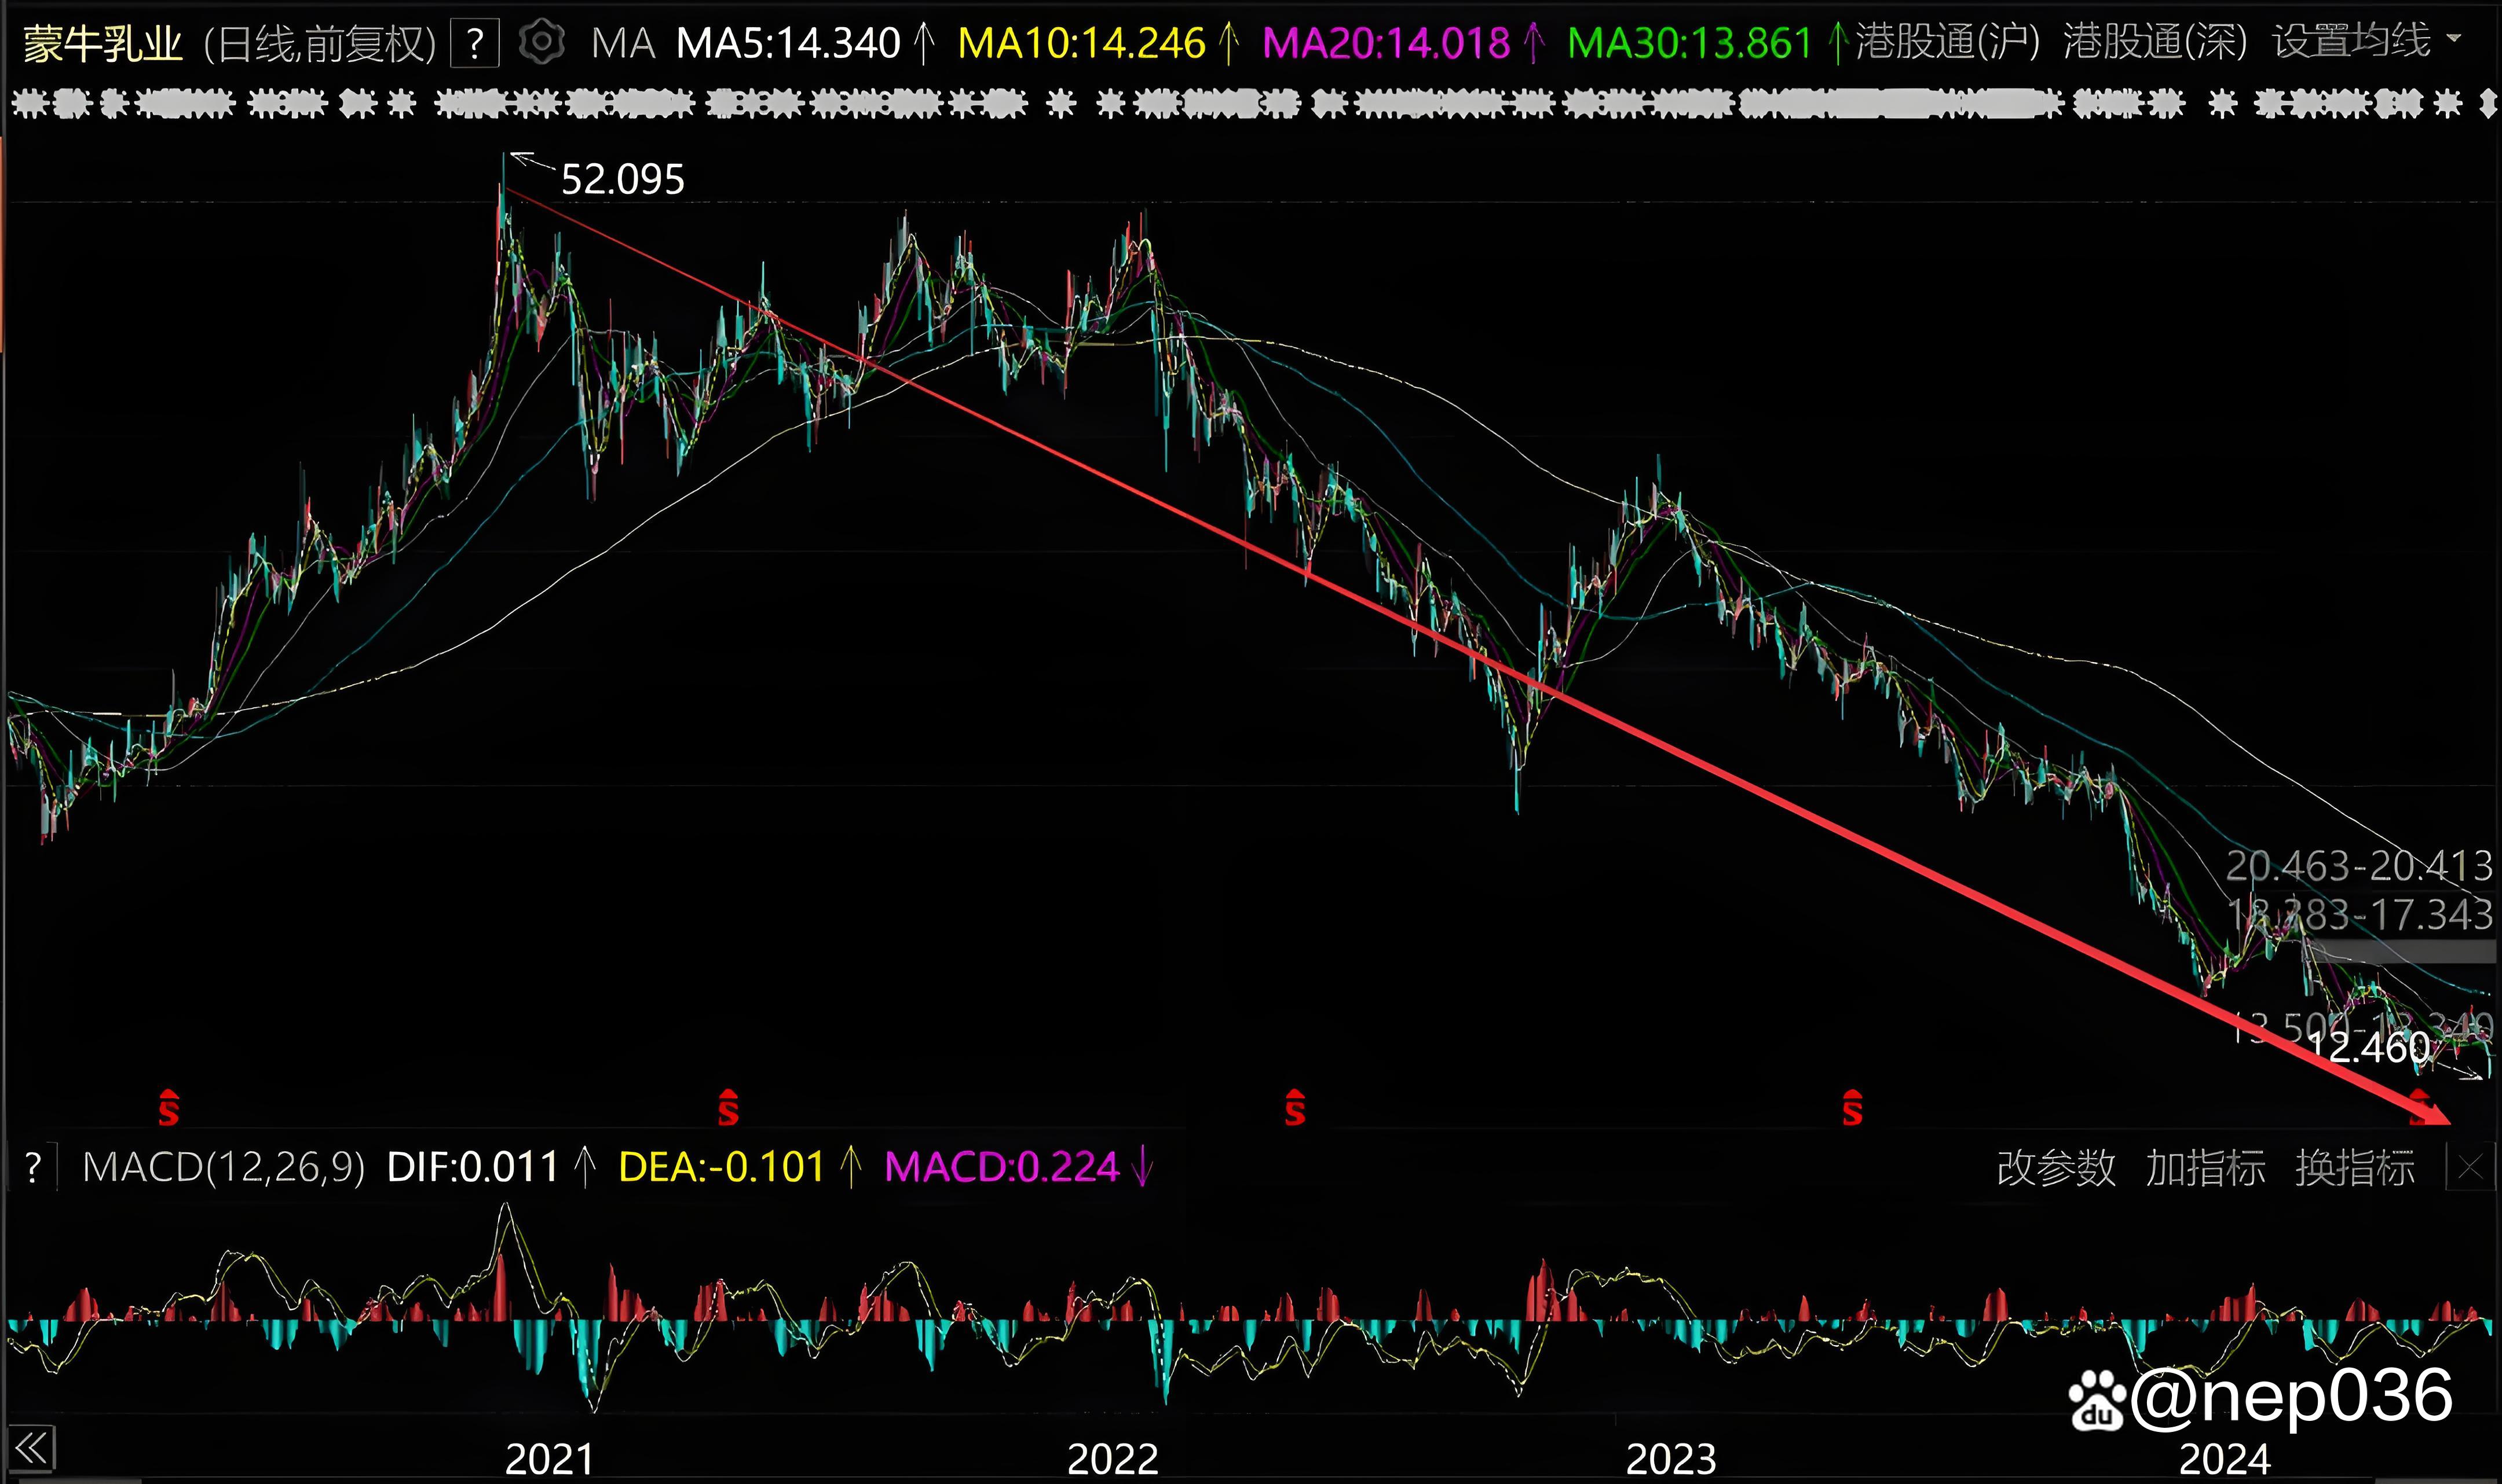2502x1484 pixels.
Task: Click the MA5:14.340 value
Action: pyautogui.click(x=788, y=44)
